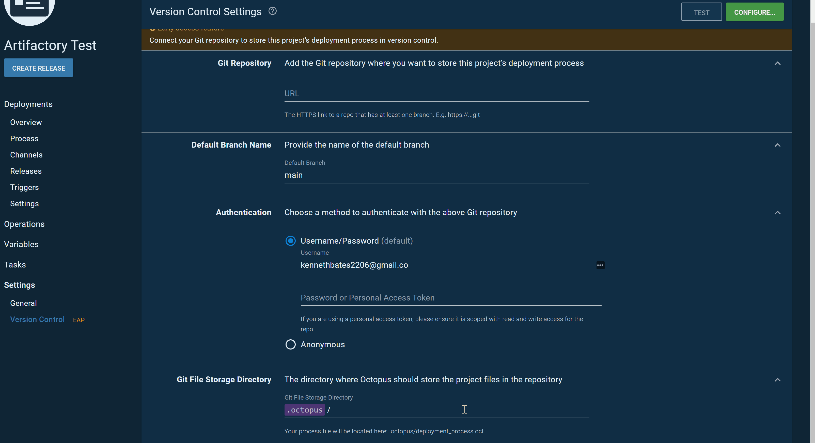Open the Channels page
Screen dimensions: 815x443
pos(26,155)
